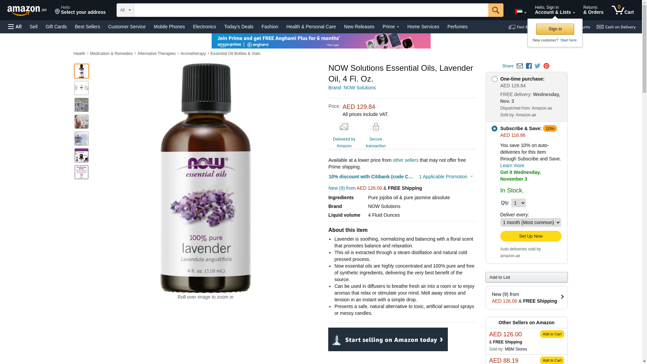Image resolution: width=647 pixels, height=364 pixels.
Task: Click the yellow Sign in button
Action: pos(555,29)
